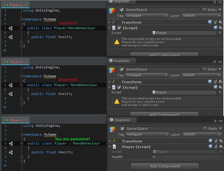Open the Unity usages icon on line 5 in the bottom editor
The width and height of the screenshot is (224, 171).
coord(11,144)
